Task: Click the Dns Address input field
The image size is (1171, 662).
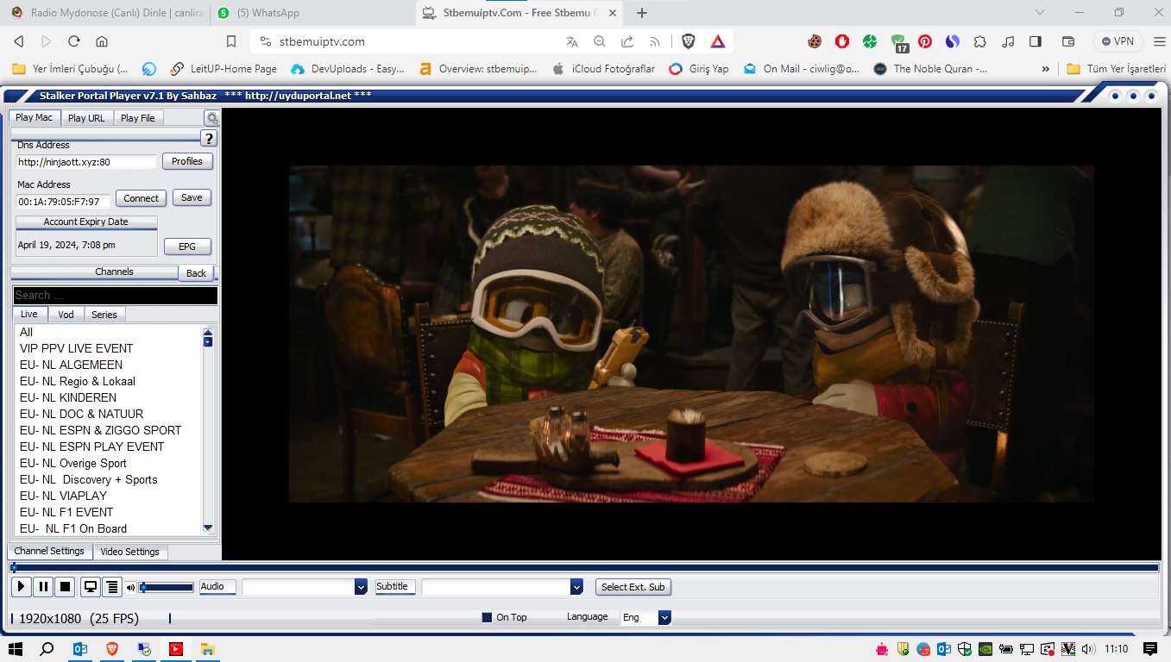Action: [x=86, y=162]
